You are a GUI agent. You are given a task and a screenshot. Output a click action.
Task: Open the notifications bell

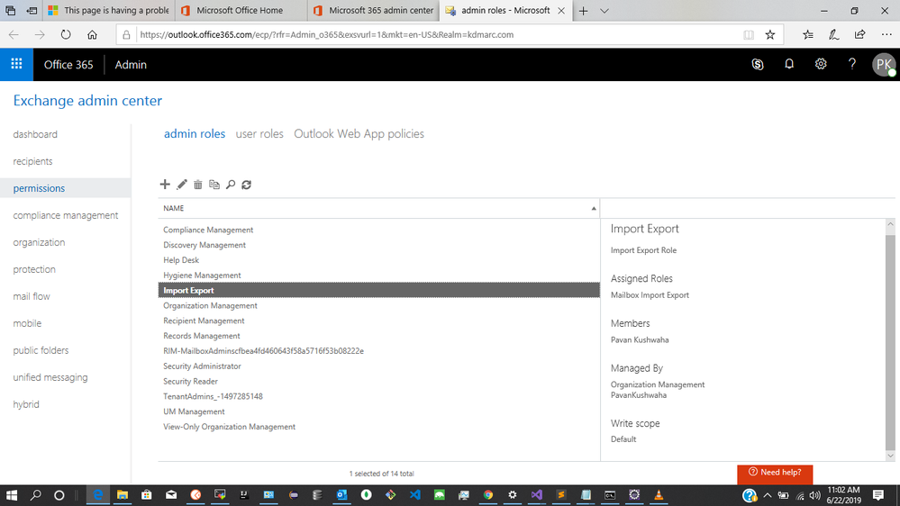tap(789, 64)
